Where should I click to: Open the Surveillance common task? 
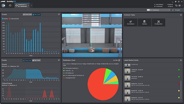pyautogui.click(x=131, y=23)
